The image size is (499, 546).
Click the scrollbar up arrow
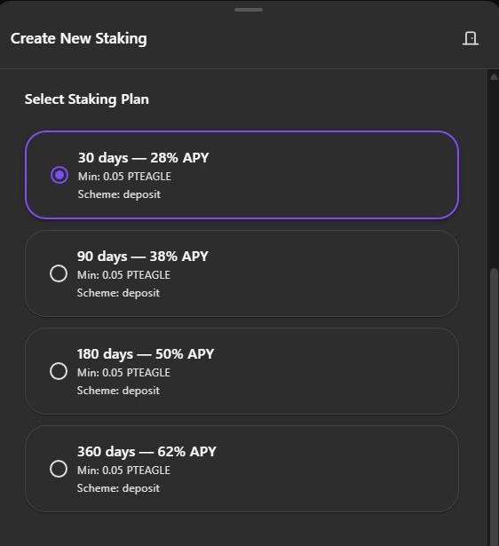(x=494, y=77)
